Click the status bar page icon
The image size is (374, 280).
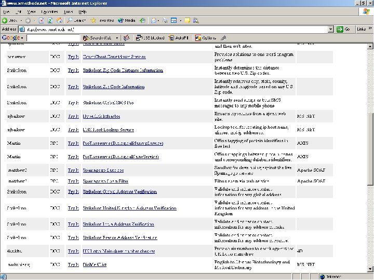point(4,277)
